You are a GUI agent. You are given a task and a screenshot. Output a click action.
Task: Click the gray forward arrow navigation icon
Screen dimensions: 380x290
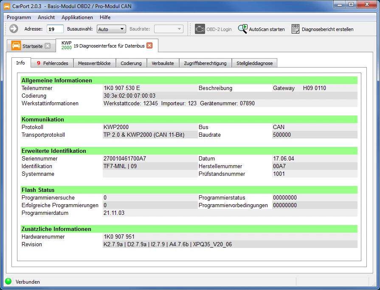click(x=13, y=29)
